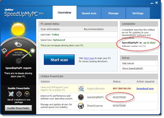The image size is (164, 118).
Task: Open About SpeedUpMyPC link
Action: (133, 68)
